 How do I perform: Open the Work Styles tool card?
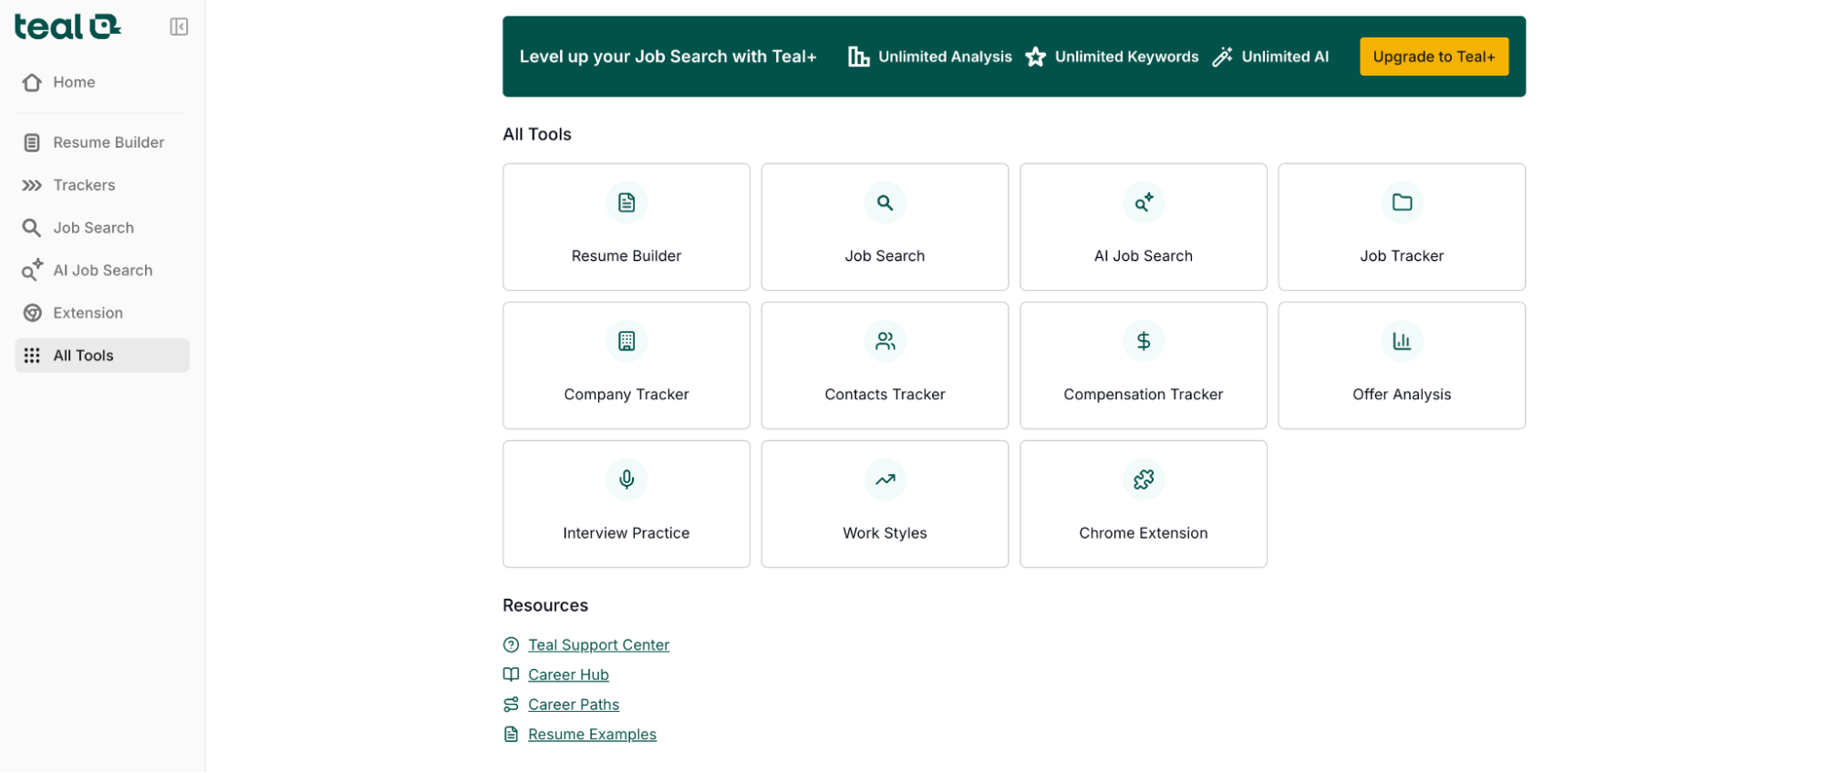[885, 504]
